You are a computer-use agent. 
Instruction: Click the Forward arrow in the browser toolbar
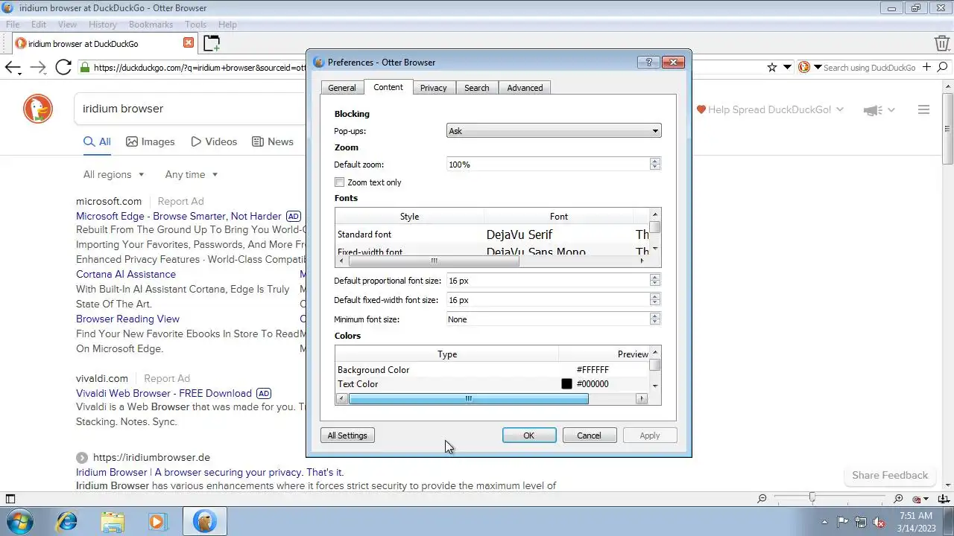(38, 68)
